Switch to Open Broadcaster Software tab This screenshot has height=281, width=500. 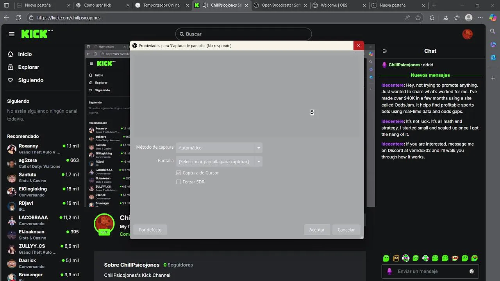click(x=280, y=5)
